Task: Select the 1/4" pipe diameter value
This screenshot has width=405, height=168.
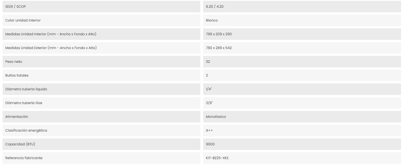Action: [x=209, y=89]
